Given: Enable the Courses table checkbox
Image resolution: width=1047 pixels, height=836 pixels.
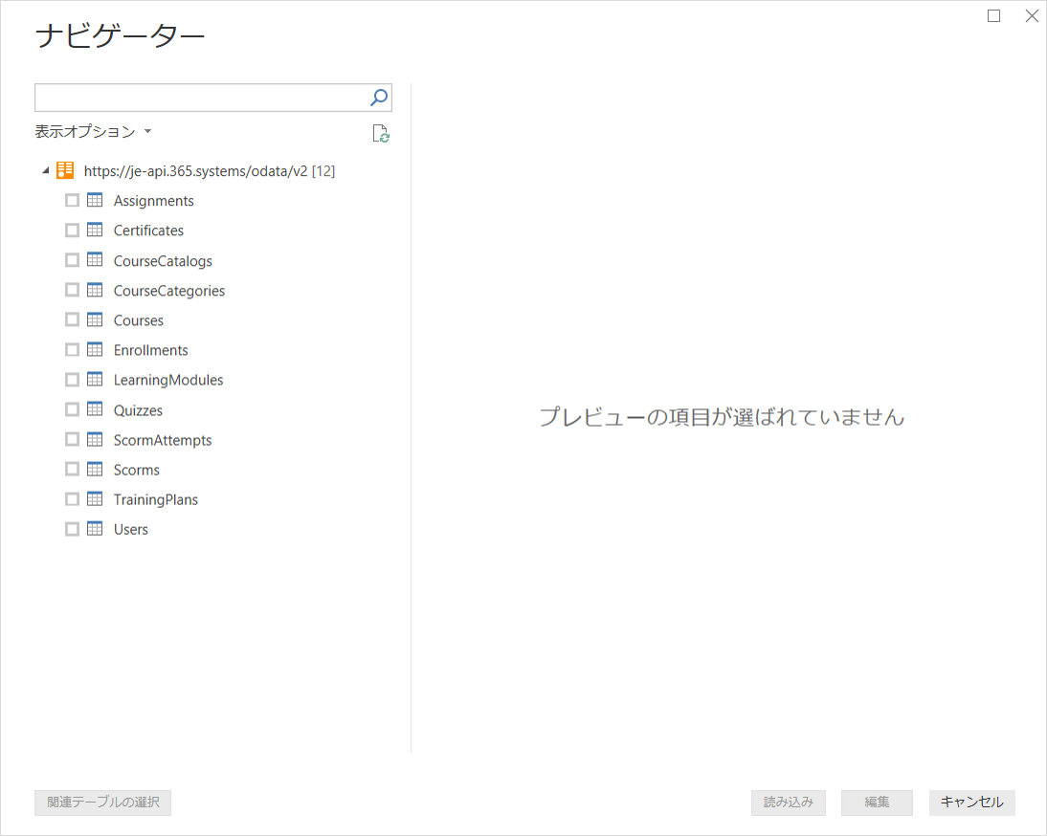Looking at the screenshot, I should point(72,320).
